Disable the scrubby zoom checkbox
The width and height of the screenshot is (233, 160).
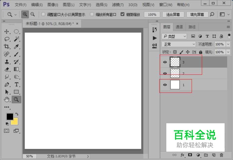pyautogui.click(x=122, y=14)
